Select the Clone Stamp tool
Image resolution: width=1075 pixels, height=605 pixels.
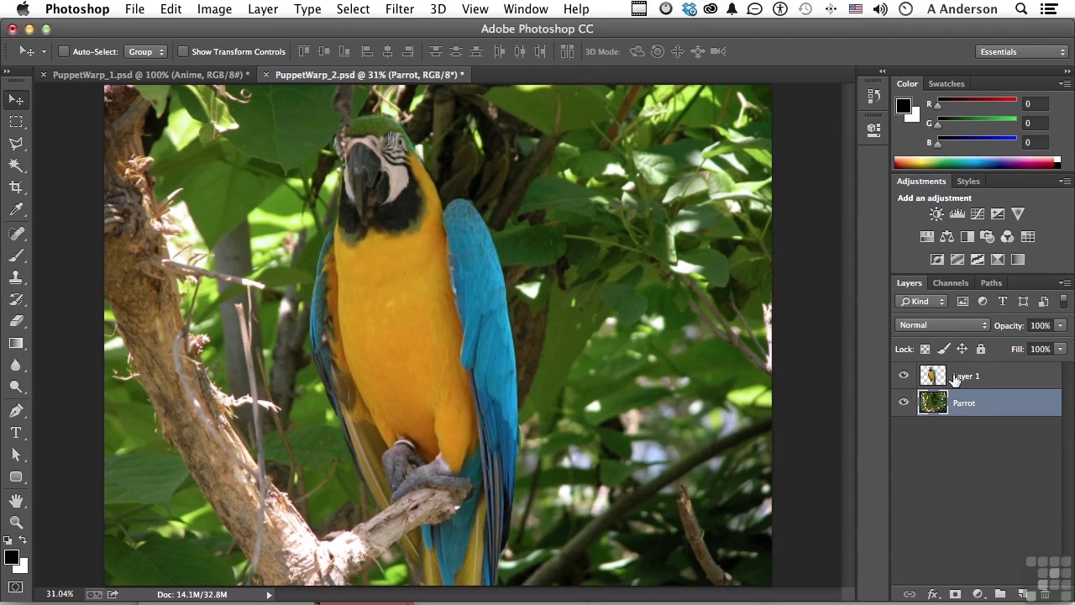(x=16, y=276)
